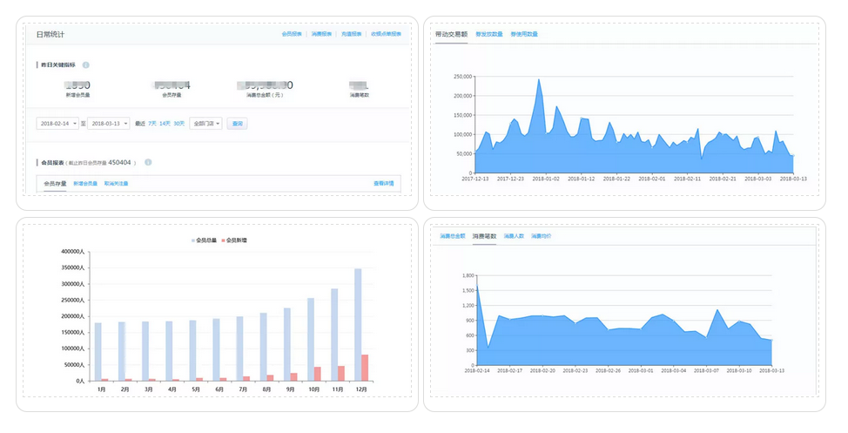Open the 收银点单报表 link in header

coord(387,34)
